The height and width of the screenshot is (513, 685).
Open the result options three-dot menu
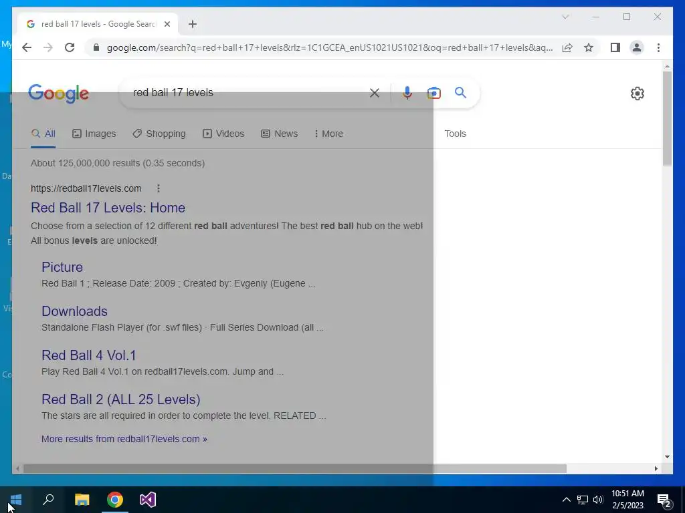click(159, 188)
